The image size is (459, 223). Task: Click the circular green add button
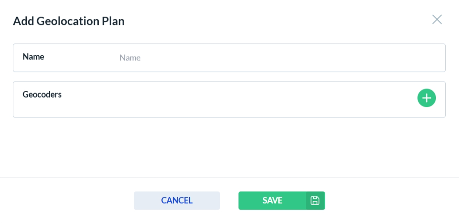(x=426, y=98)
